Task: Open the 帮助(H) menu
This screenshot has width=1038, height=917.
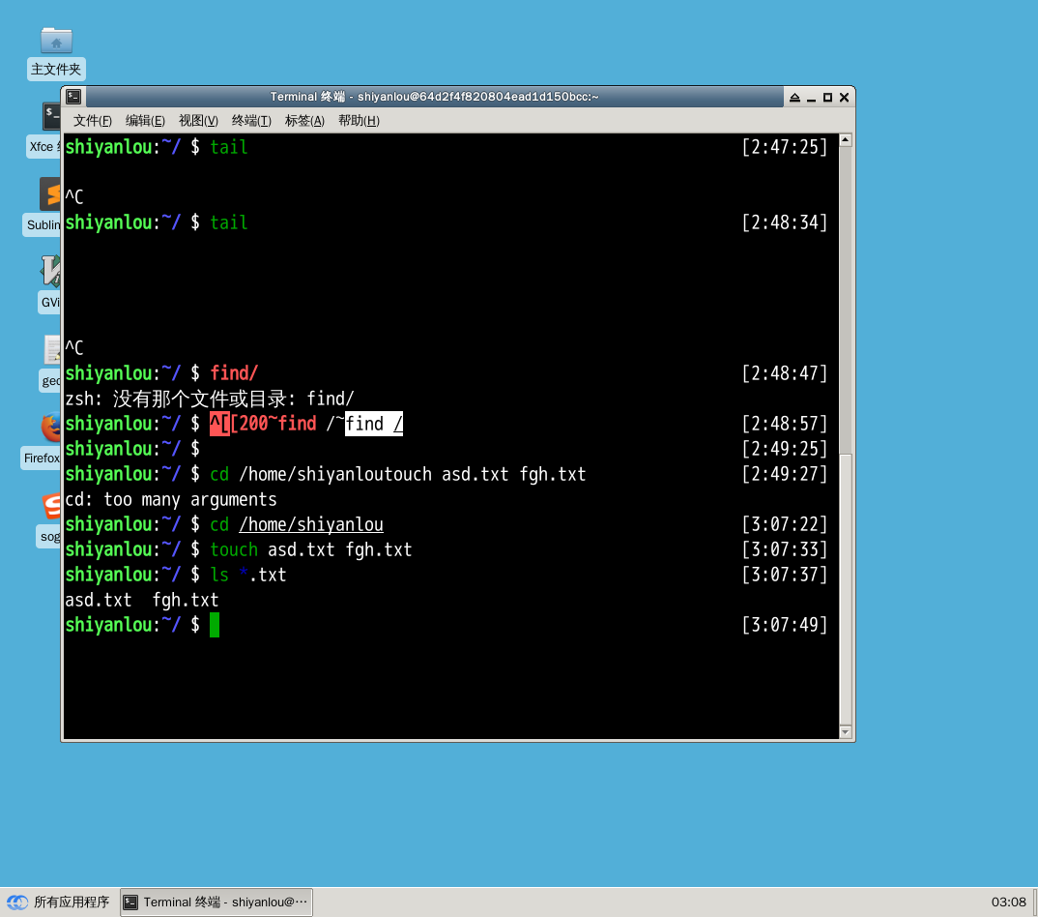Action: point(359,121)
